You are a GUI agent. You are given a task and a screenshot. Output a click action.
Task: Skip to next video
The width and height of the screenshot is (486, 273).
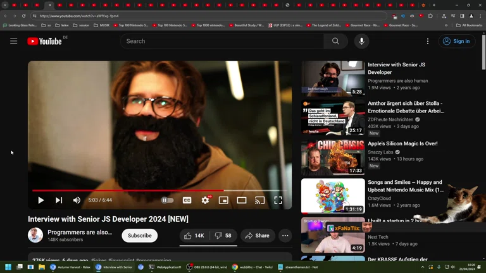pos(59,200)
